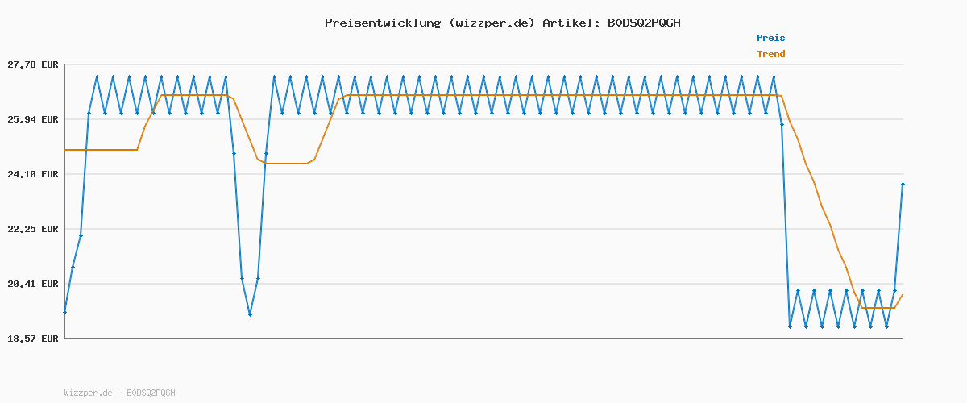The height and width of the screenshot is (403, 967).
Task: Select the article ID B0DSQ2PQGH in the title
Action: [643, 23]
